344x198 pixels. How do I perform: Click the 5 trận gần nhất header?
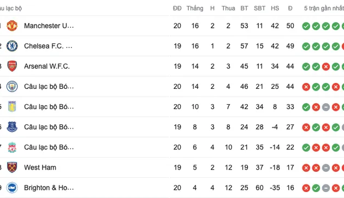[324, 8]
